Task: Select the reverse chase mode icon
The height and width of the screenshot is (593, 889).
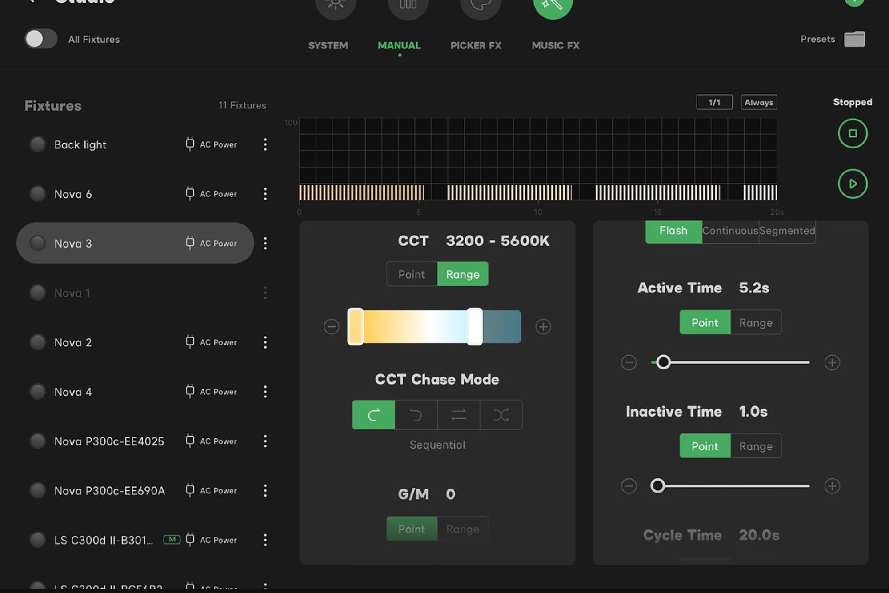Action: (x=416, y=415)
